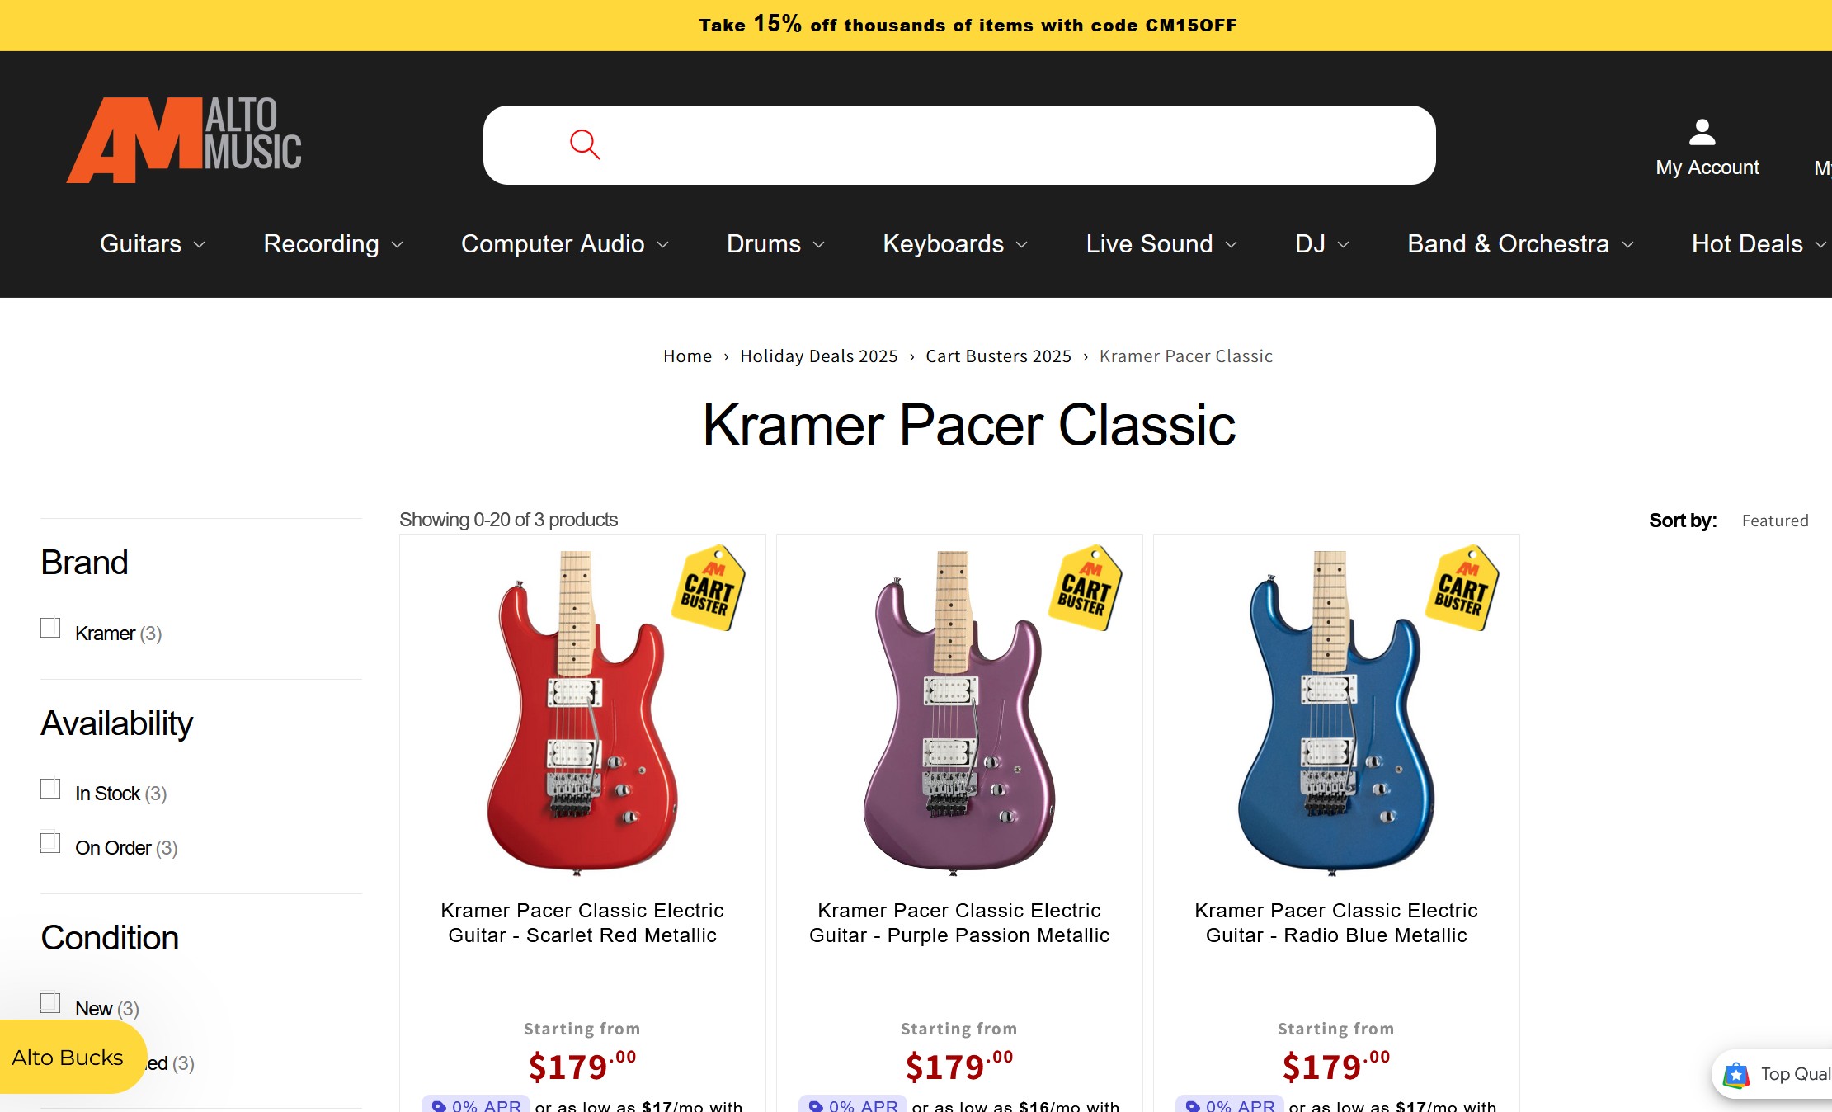Select the New condition checkbox
Screen dimensions: 1832x1112
(x=50, y=1002)
